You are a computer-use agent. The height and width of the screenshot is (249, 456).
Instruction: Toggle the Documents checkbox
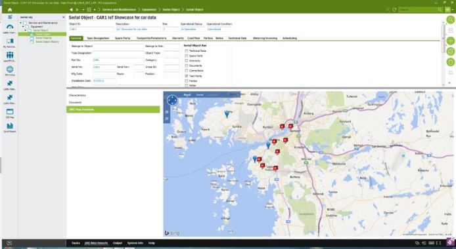click(187, 66)
